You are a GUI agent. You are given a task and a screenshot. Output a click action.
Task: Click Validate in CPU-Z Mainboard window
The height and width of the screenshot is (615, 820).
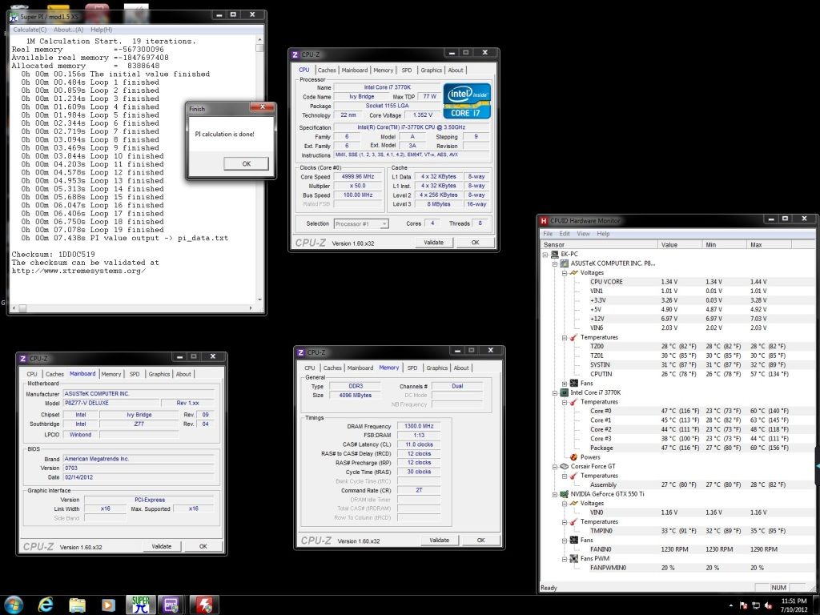(162, 546)
